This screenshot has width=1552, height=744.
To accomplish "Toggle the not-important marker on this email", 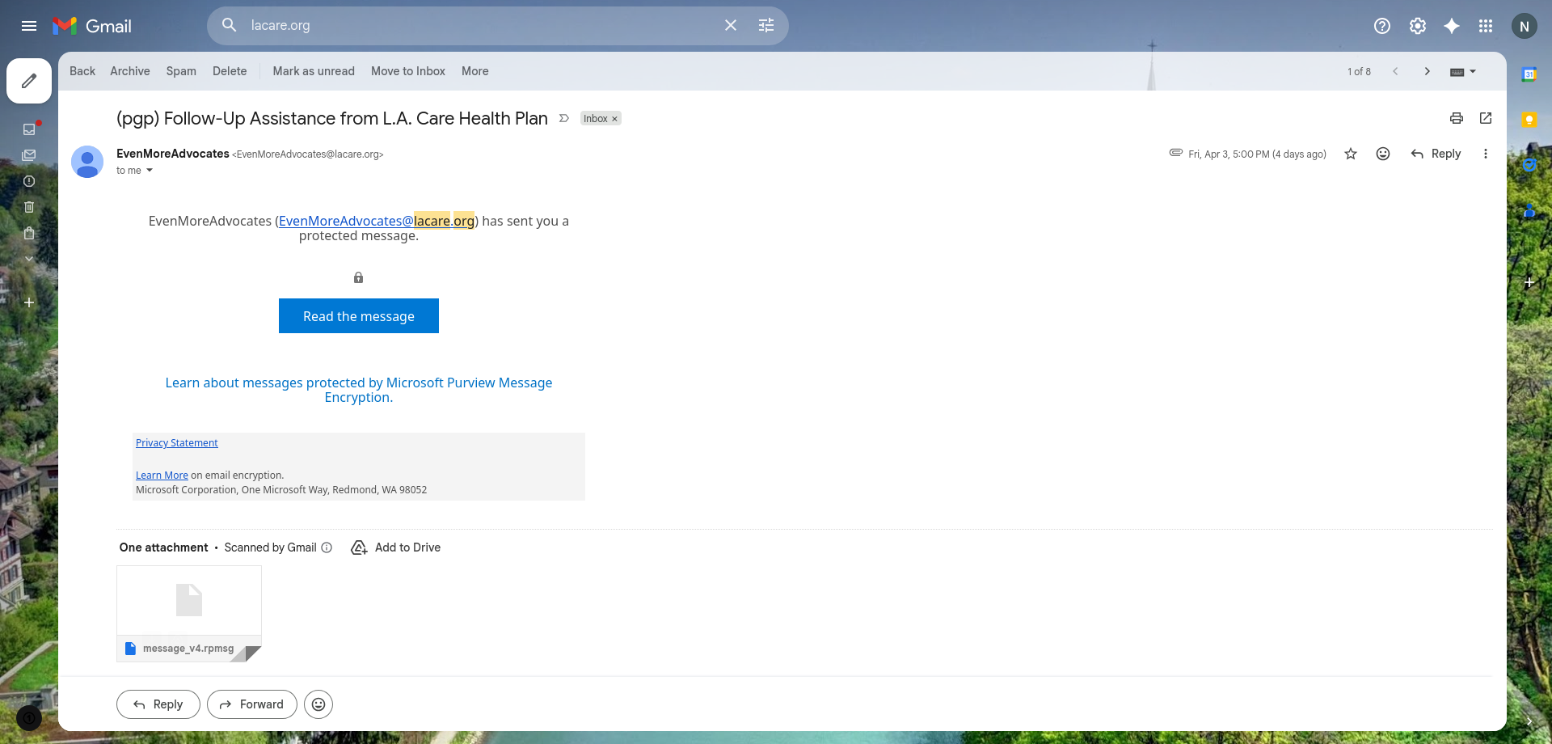I will (x=563, y=118).
